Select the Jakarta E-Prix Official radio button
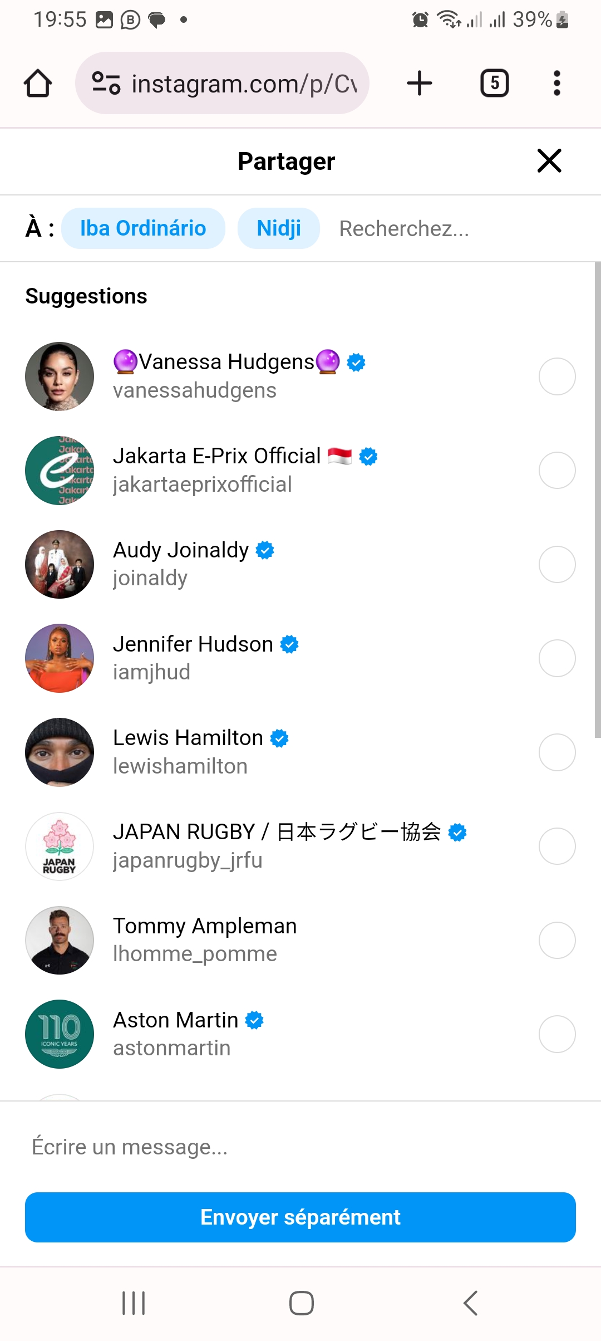 point(557,471)
